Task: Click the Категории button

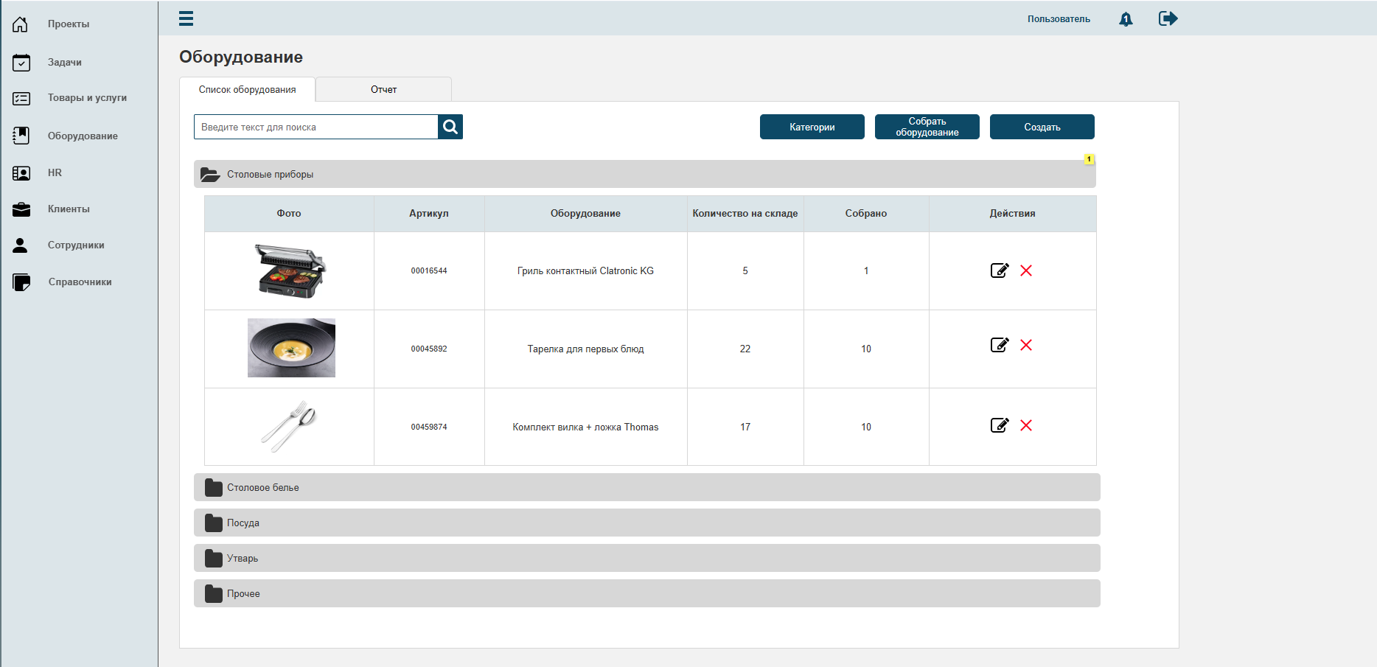Action: (x=812, y=127)
